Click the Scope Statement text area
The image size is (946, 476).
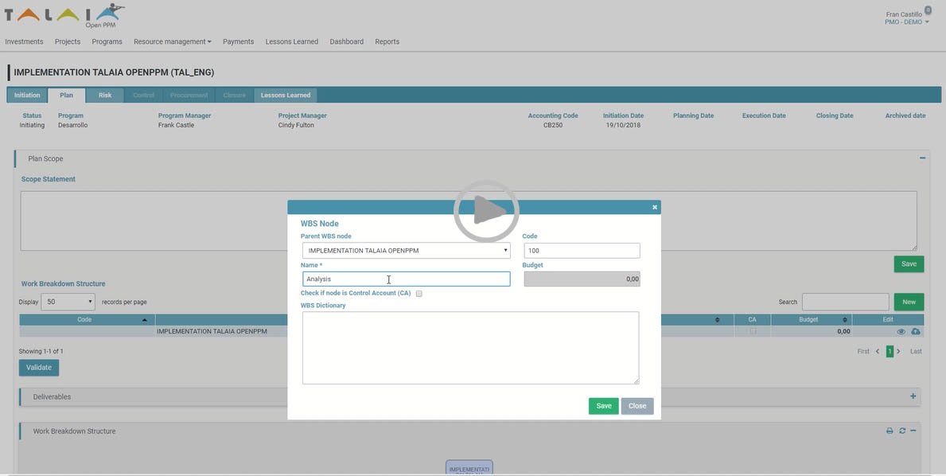[x=469, y=220]
